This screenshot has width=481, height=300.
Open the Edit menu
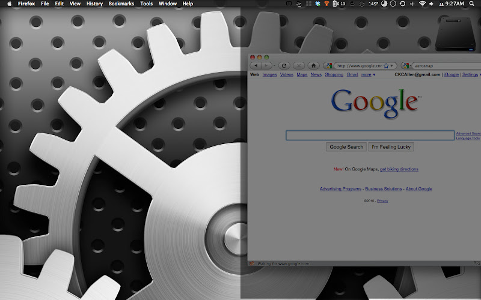click(x=59, y=4)
